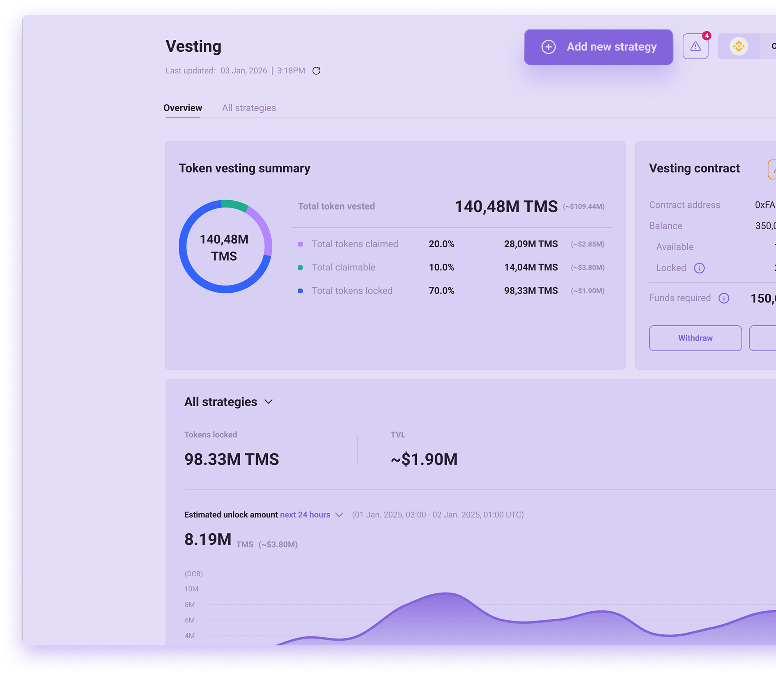This screenshot has width=776, height=675.
Task: Click the Withdraw button
Action: [695, 338]
